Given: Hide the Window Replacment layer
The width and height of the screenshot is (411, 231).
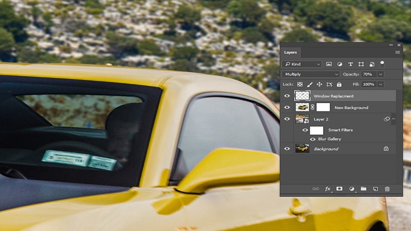Looking at the screenshot, I should [x=287, y=96].
